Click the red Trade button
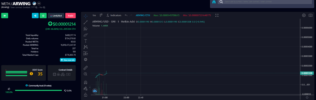The image size is (316, 100). (x=70, y=16)
